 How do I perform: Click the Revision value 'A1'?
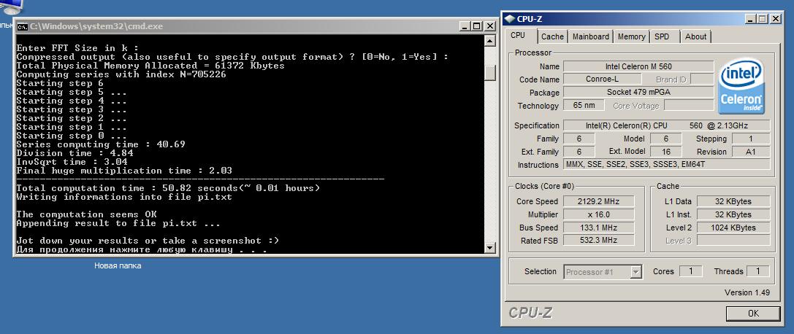tap(751, 152)
